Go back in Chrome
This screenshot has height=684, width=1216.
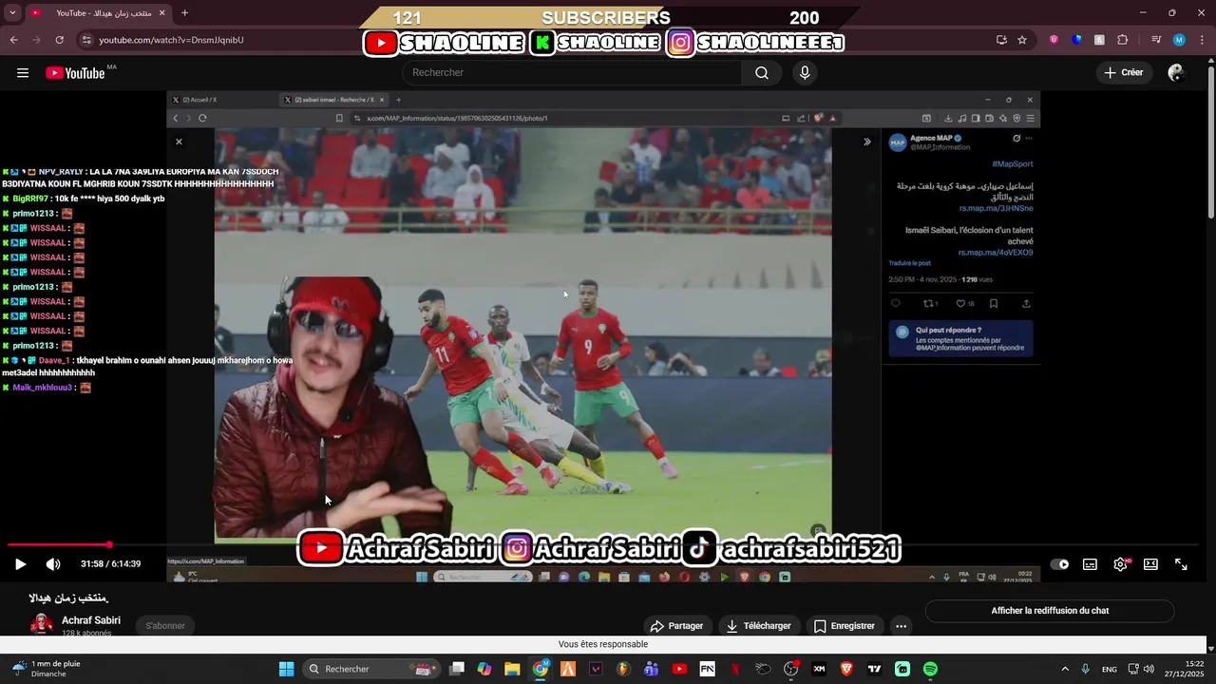pyautogui.click(x=13, y=40)
